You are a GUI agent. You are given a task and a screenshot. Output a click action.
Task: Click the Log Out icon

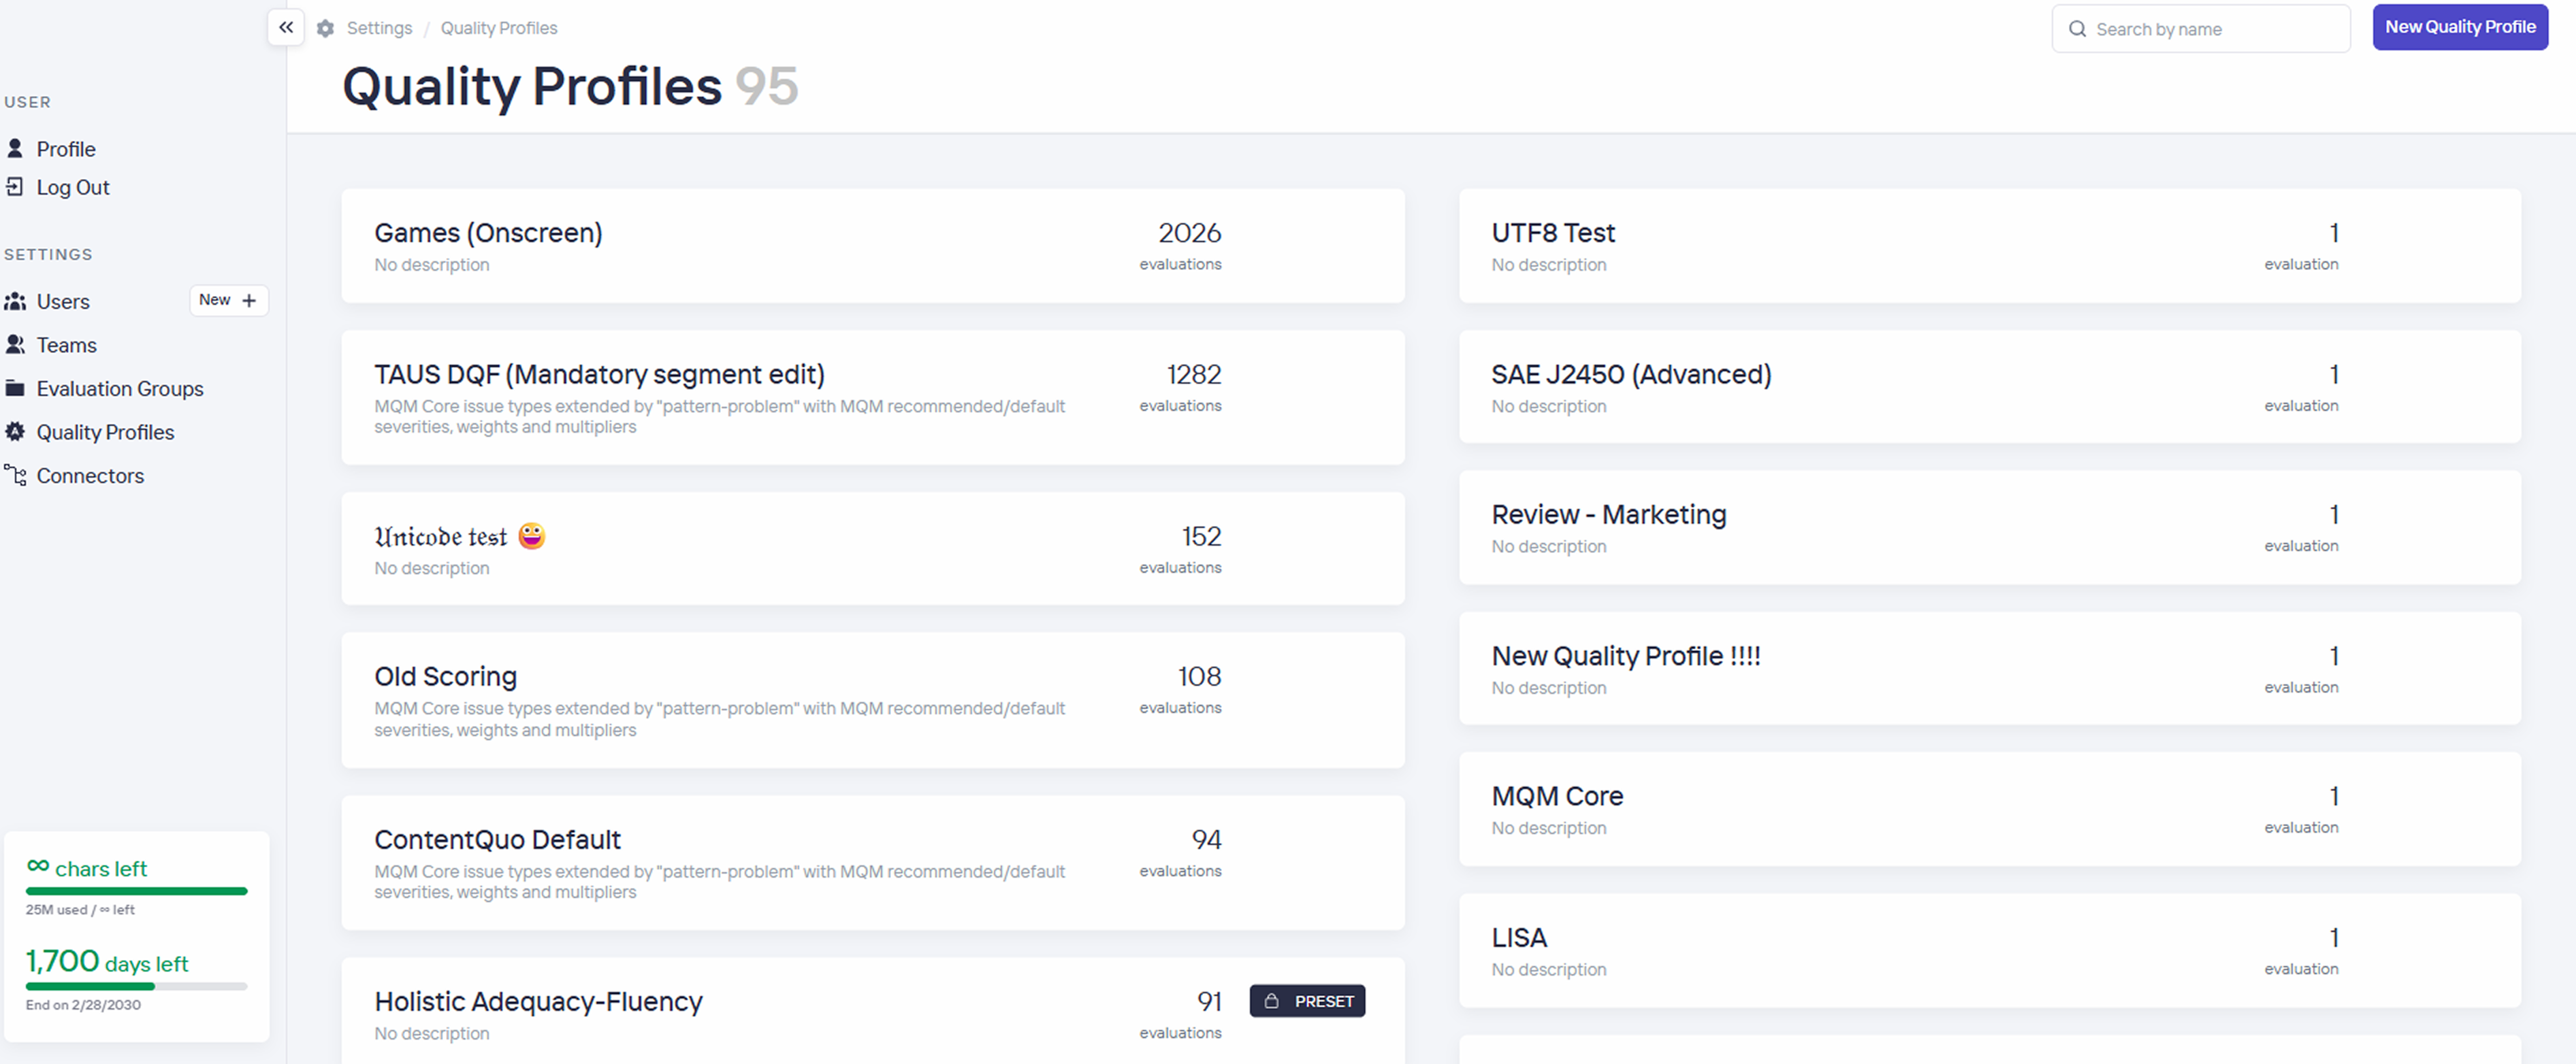(15, 187)
